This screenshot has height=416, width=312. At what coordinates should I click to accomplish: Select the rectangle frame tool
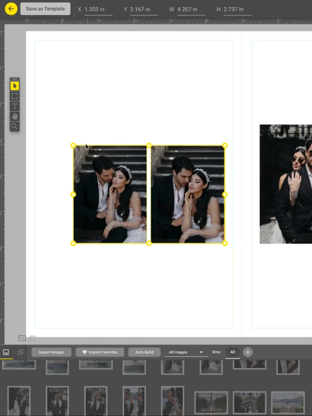14,96
